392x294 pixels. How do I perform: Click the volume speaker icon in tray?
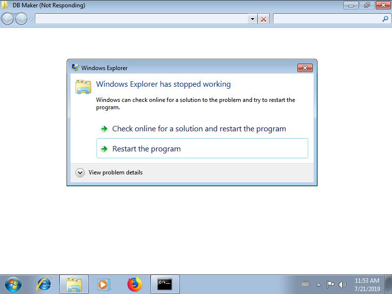[x=342, y=285]
